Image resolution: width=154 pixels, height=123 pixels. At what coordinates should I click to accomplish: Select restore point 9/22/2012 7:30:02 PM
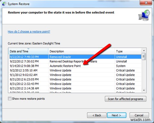pyautogui.click(x=75, y=61)
